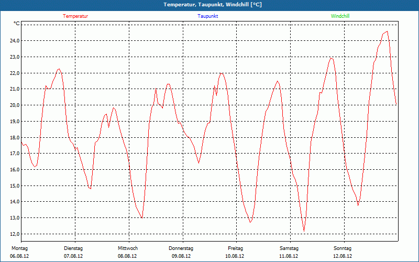Click the 22,0 y-axis value
Screen dimensions: 419x262
tap(15, 73)
